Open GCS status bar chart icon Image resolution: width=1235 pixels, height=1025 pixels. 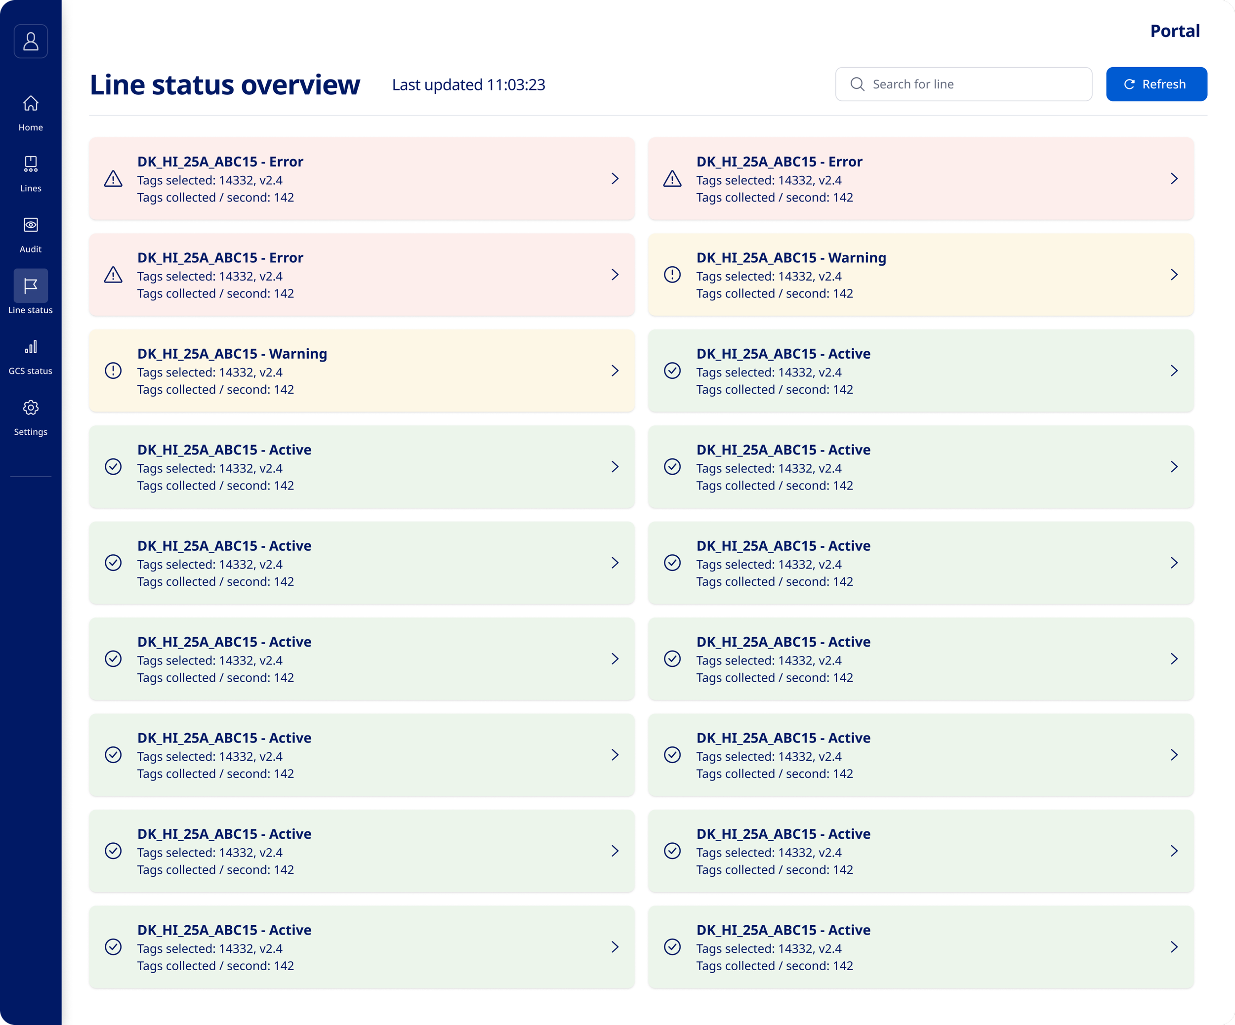[31, 347]
